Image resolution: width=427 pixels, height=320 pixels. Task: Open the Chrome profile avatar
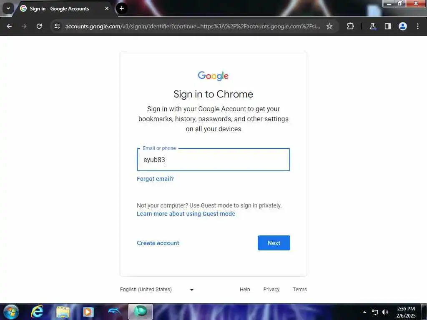tap(403, 26)
